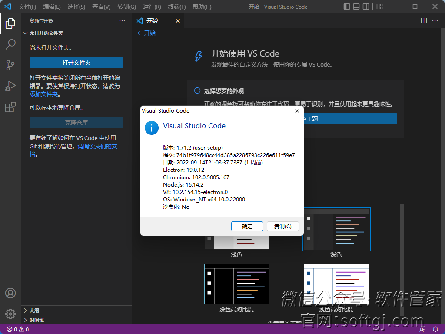This screenshot has width=445, height=334.
Task: Click the 打开文件夹 button
Action: (76, 63)
